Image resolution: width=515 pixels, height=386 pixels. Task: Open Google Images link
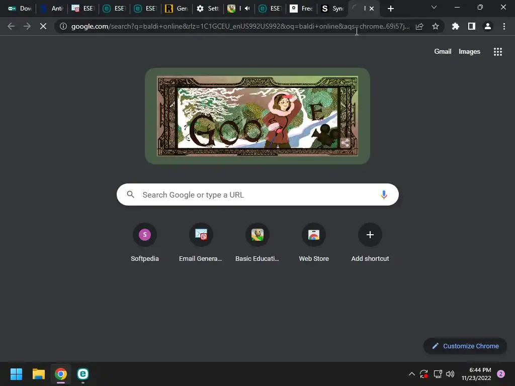(x=469, y=52)
